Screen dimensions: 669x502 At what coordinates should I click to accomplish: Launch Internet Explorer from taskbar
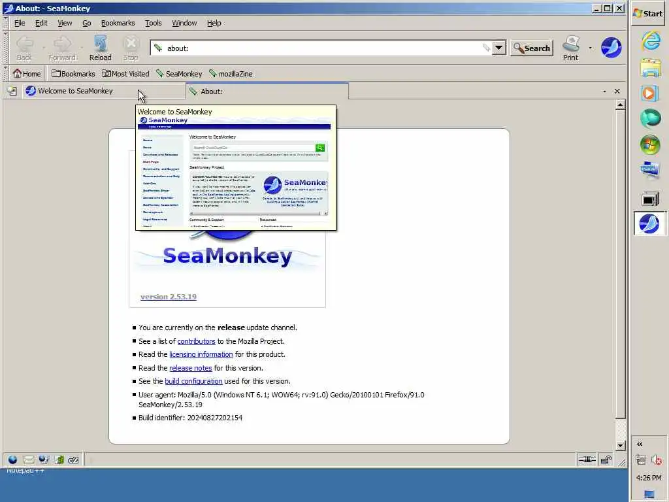[650, 41]
